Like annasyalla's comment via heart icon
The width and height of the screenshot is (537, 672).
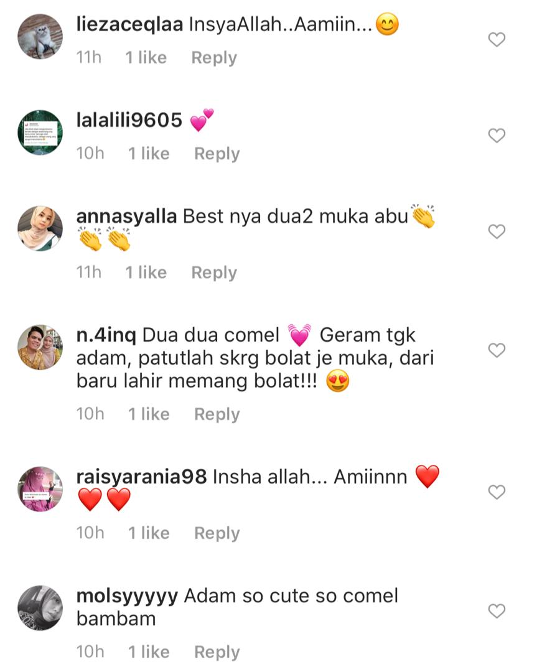pyautogui.click(x=497, y=231)
